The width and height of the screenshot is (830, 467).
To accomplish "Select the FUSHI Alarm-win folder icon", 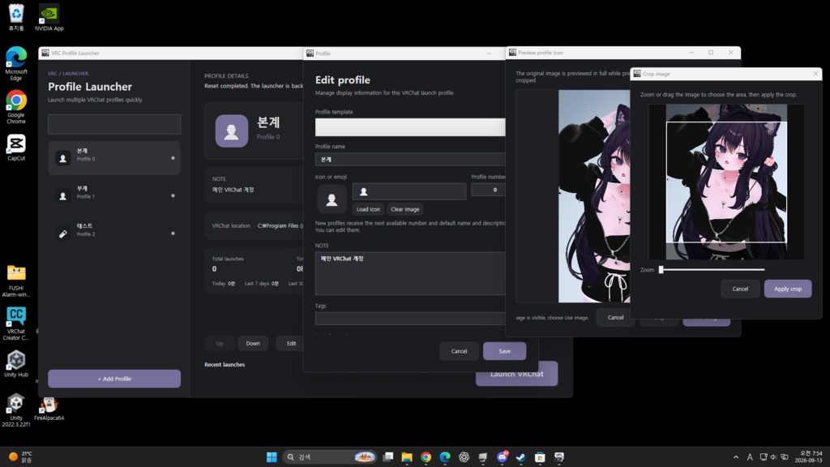I will click(x=16, y=281).
